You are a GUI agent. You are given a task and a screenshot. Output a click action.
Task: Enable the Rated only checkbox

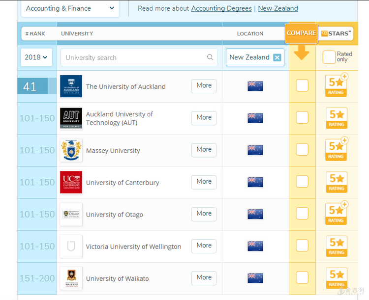pyautogui.click(x=329, y=57)
